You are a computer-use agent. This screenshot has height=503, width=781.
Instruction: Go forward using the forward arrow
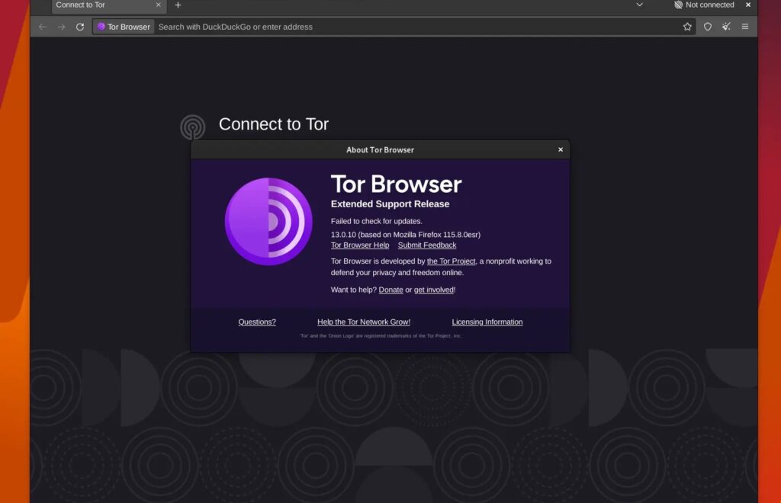61,27
